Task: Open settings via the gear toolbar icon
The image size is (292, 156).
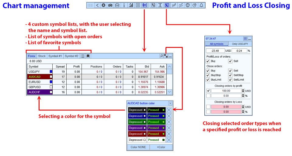Action: 103,5
